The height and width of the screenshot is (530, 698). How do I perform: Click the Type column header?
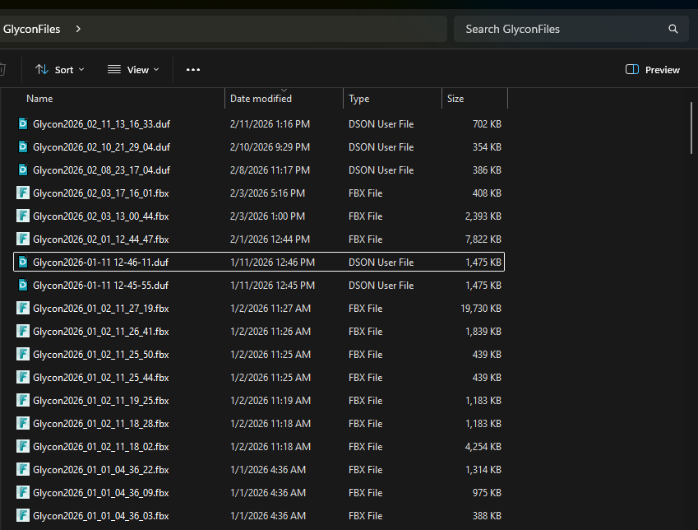pyautogui.click(x=359, y=99)
